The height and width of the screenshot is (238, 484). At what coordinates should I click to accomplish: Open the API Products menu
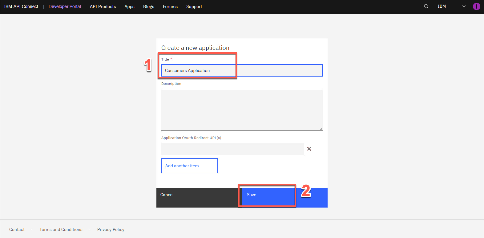(x=103, y=6)
